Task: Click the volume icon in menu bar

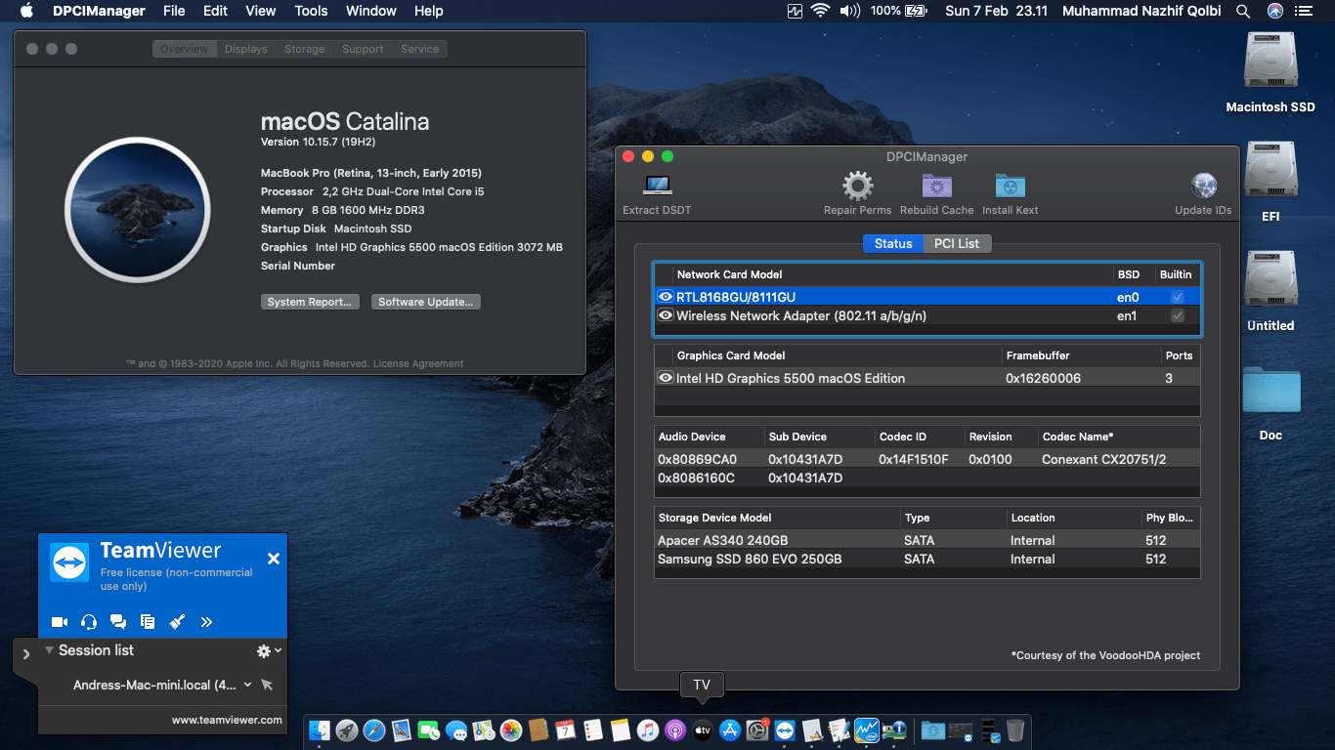Action: [849, 11]
